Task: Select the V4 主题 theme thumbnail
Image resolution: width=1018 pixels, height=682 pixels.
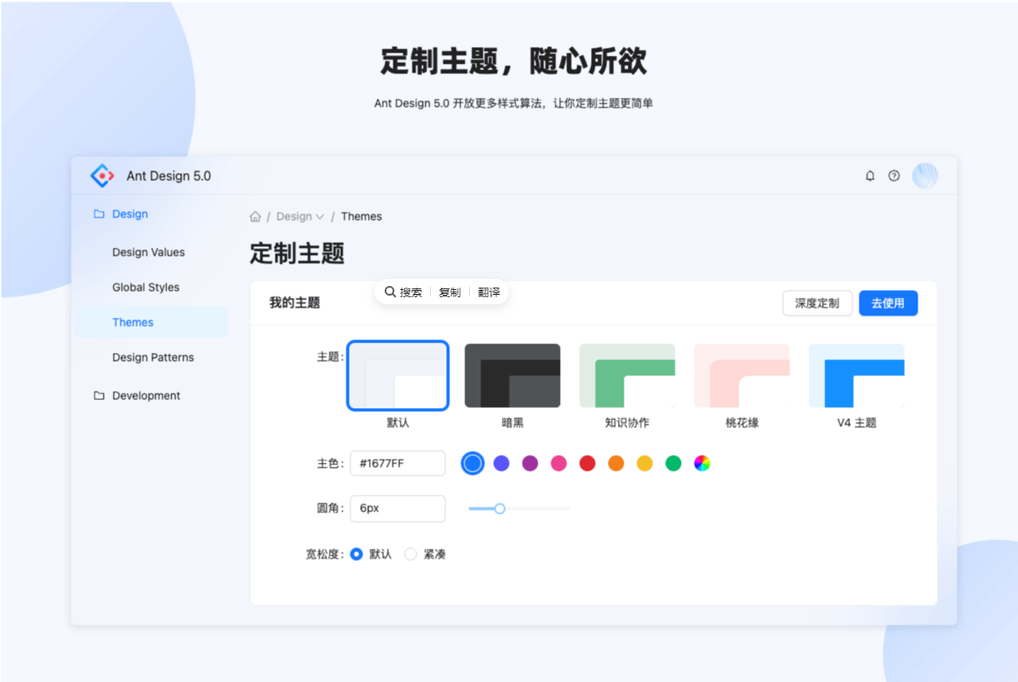Action: click(856, 375)
